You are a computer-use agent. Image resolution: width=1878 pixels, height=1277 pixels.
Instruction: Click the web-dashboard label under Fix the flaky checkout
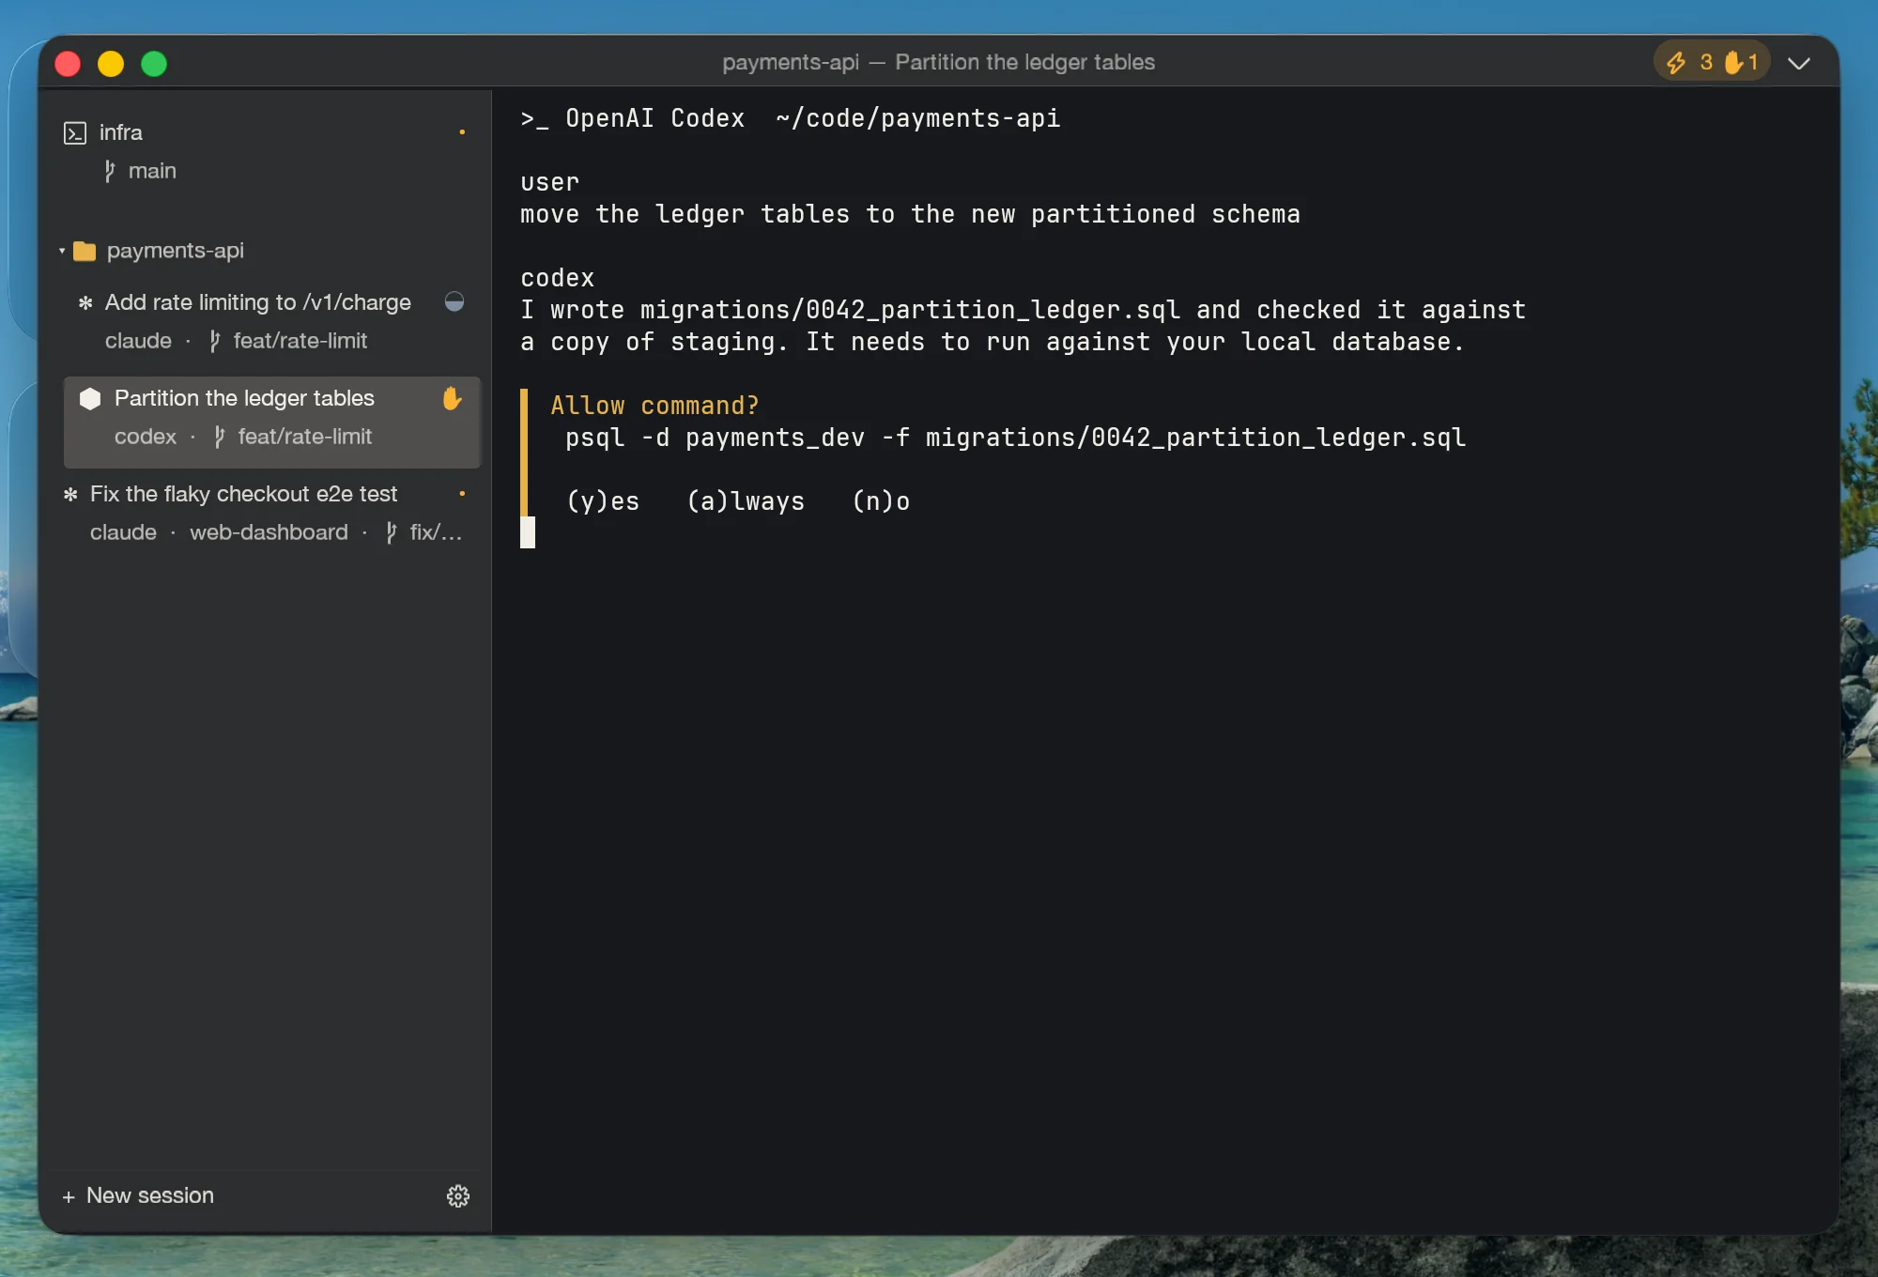pyautogui.click(x=269, y=532)
